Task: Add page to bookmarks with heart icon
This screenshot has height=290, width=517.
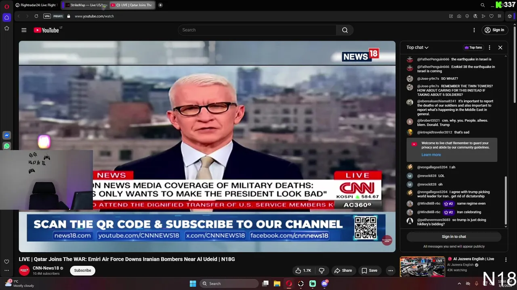Action: pos(492,16)
